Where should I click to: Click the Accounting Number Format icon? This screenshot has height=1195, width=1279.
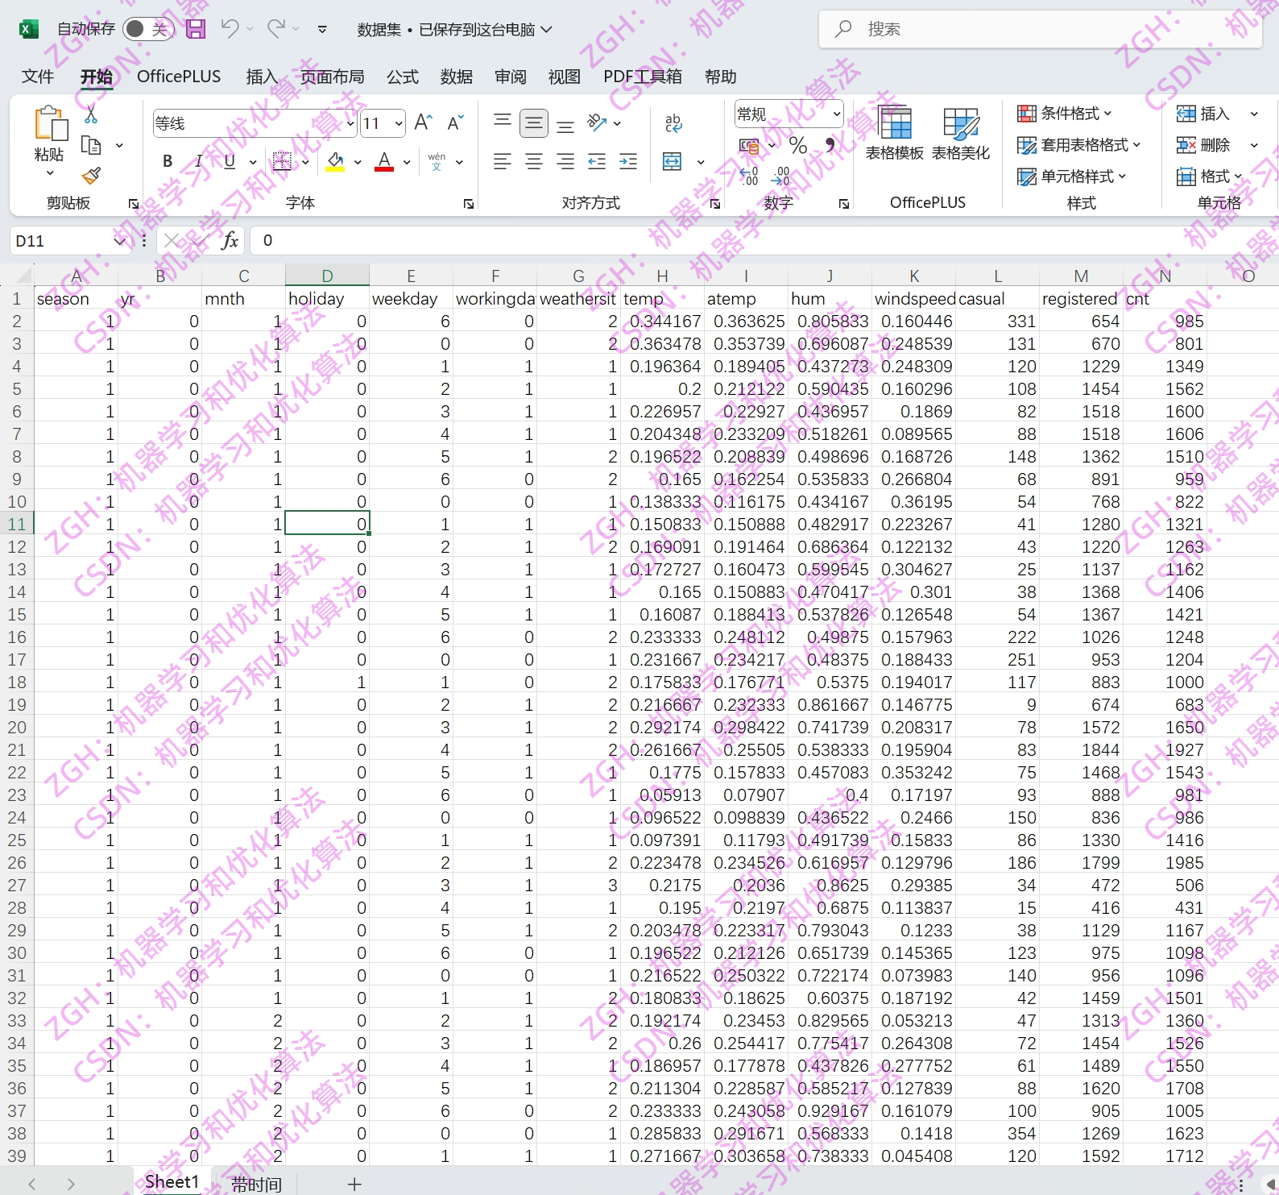pyautogui.click(x=750, y=146)
